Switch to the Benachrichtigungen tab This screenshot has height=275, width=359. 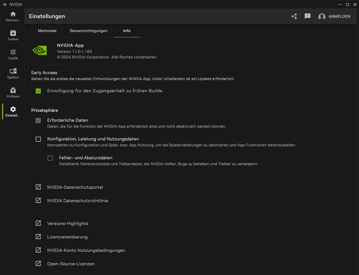[x=89, y=31]
